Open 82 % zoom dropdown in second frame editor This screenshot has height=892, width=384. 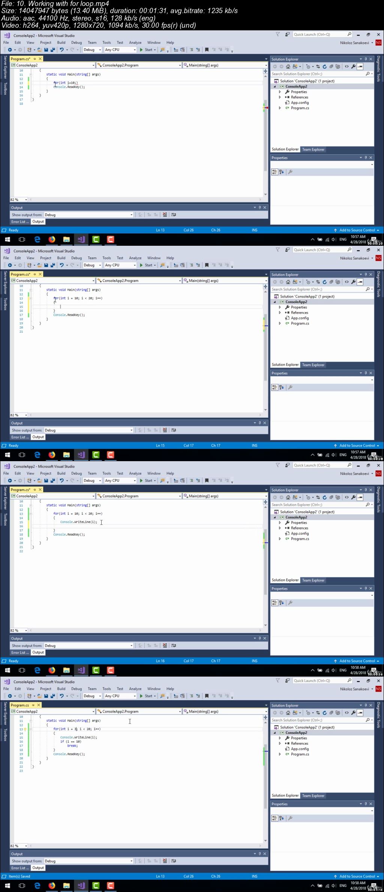coord(19,415)
